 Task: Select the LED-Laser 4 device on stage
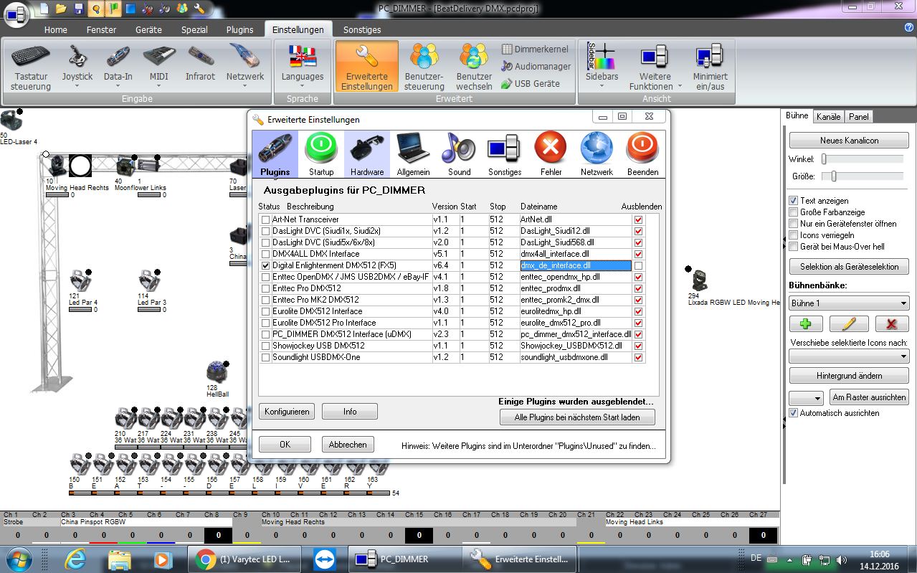tap(11, 120)
